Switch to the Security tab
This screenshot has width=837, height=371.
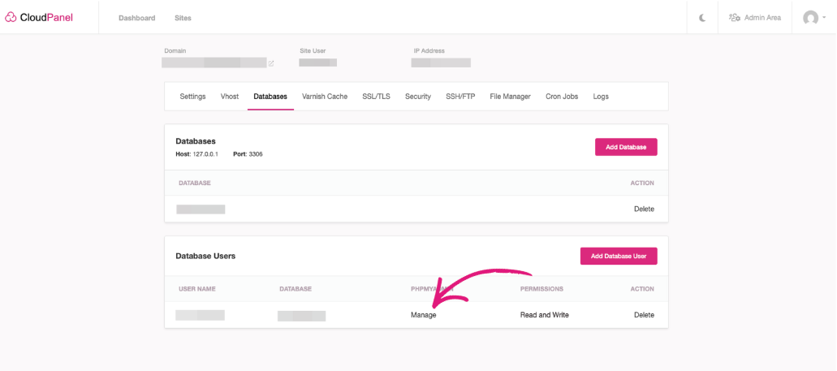tap(418, 97)
